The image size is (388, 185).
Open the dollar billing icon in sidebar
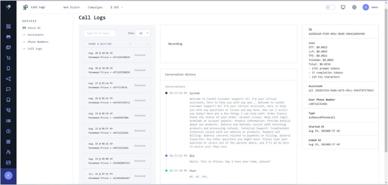[x=8, y=131]
